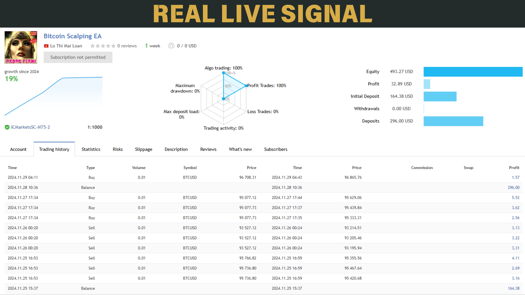
Task: Click the PROPS FIRM avatar thumbnail
Action: click(x=21, y=47)
